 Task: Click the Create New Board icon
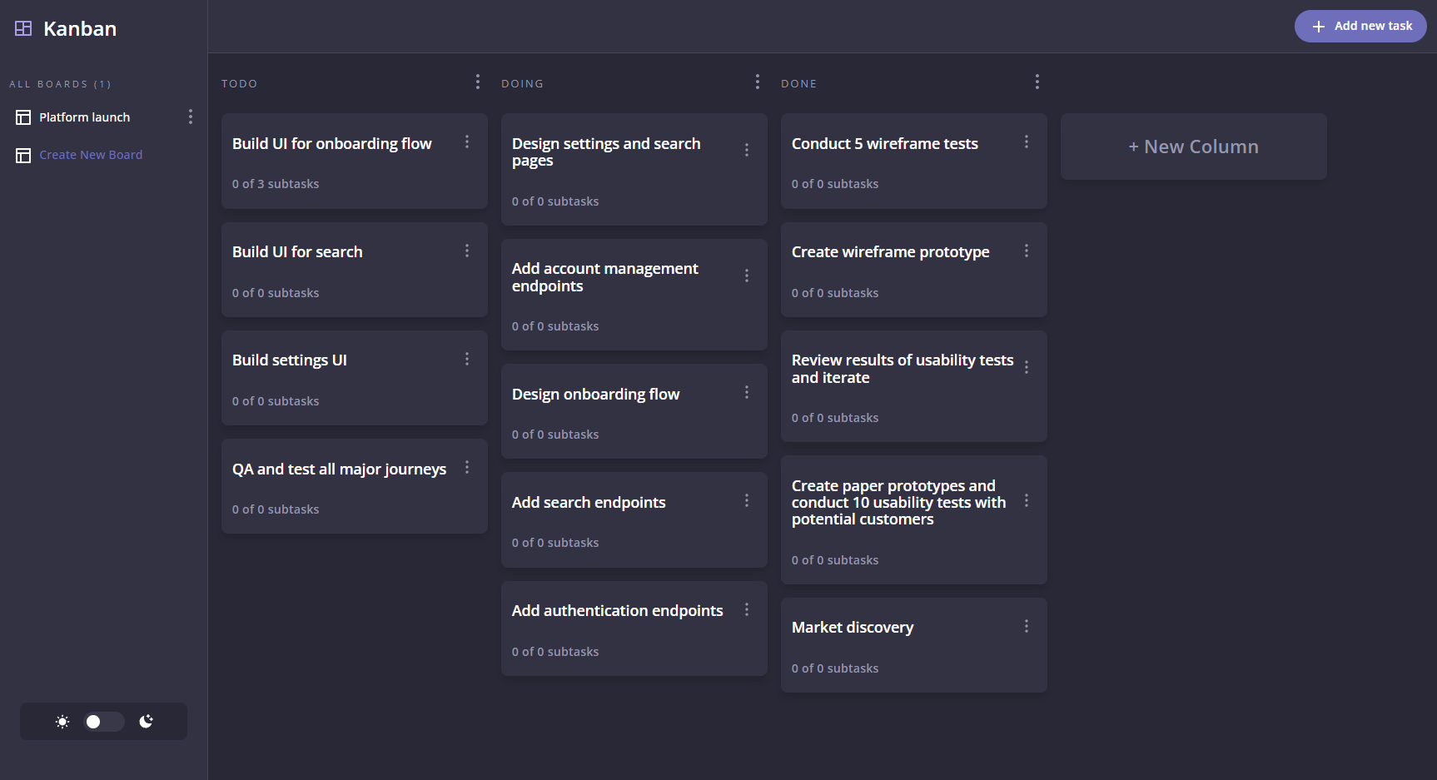pyautogui.click(x=23, y=156)
